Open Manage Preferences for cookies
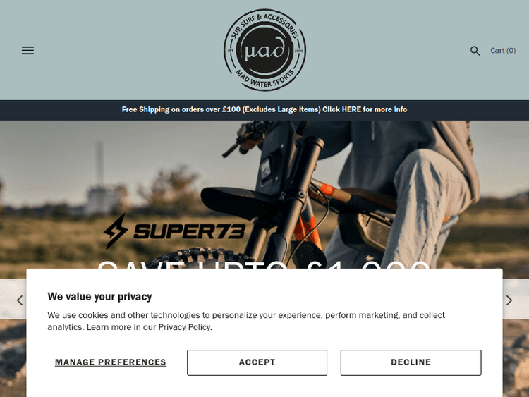This screenshot has width=529, height=397. pyautogui.click(x=111, y=362)
